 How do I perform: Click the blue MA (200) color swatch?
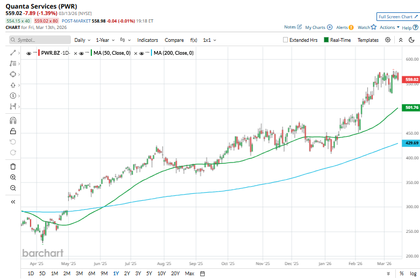150,53
